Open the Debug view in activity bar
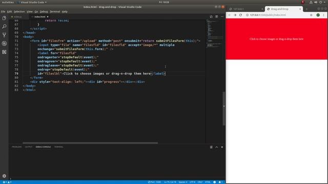The height and width of the screenshot is (184, 328). (x=4, y=43)
